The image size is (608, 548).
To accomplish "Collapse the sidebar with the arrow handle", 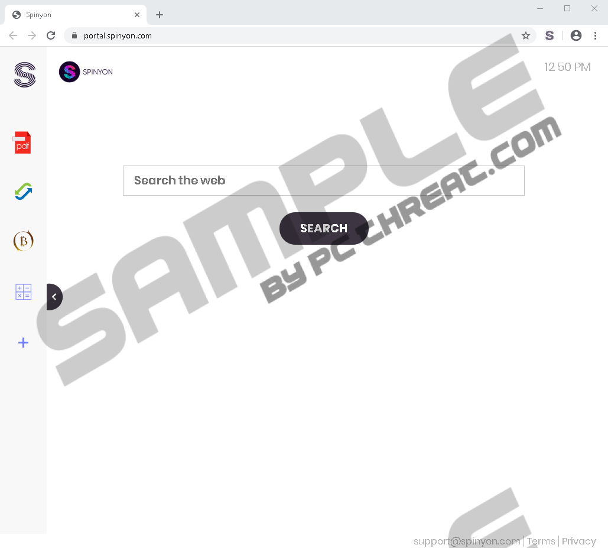I will point(54,297).
